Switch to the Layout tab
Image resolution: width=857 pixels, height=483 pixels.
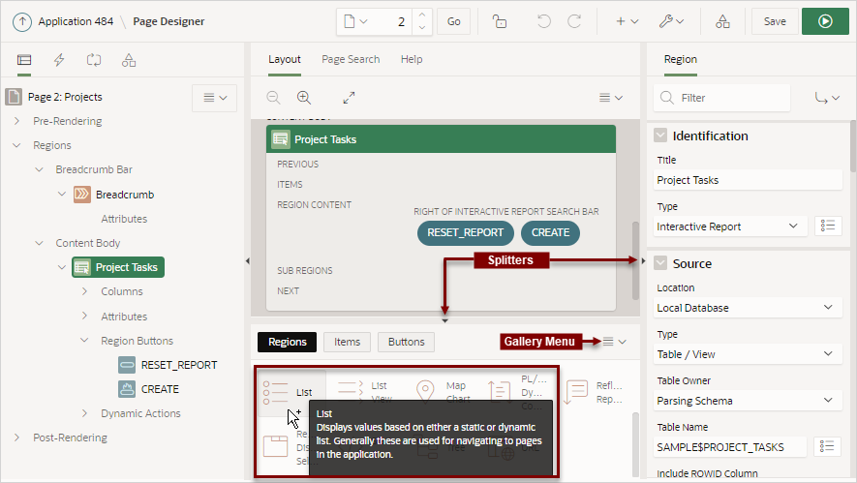(284, 59)
